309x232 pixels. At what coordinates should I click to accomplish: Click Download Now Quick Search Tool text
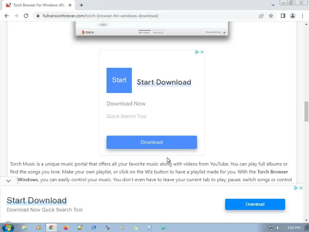45,210
